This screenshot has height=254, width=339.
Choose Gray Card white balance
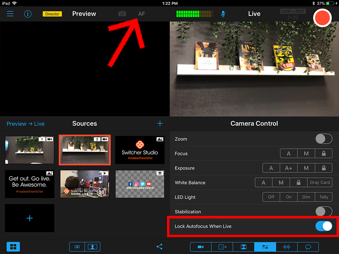point(320,182)
